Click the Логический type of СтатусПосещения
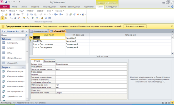 [x=77, y=47]
